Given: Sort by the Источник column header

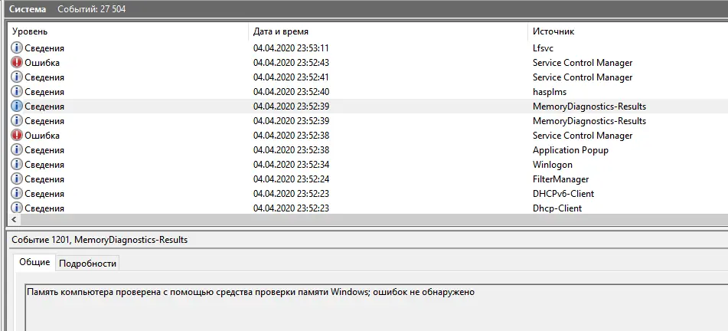Looking at the screenshot, I should pyautogui.click(x=553, y=31).
